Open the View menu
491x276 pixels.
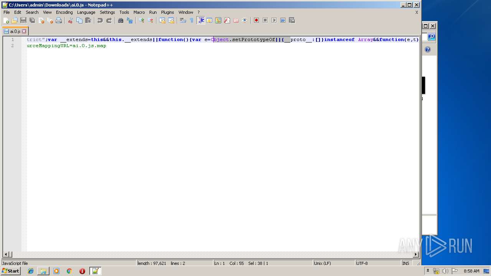[x=47, y=12]
